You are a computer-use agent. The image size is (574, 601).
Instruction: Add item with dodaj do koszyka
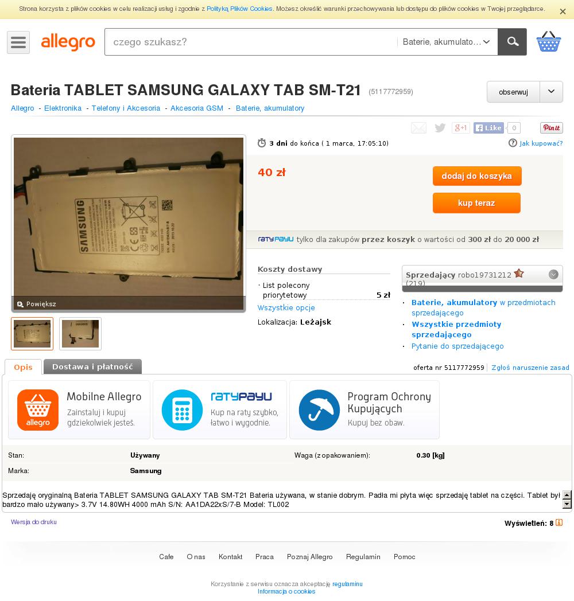[x=477, y=176]
